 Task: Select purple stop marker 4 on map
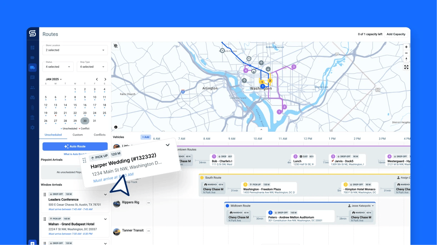click(245, 71)
